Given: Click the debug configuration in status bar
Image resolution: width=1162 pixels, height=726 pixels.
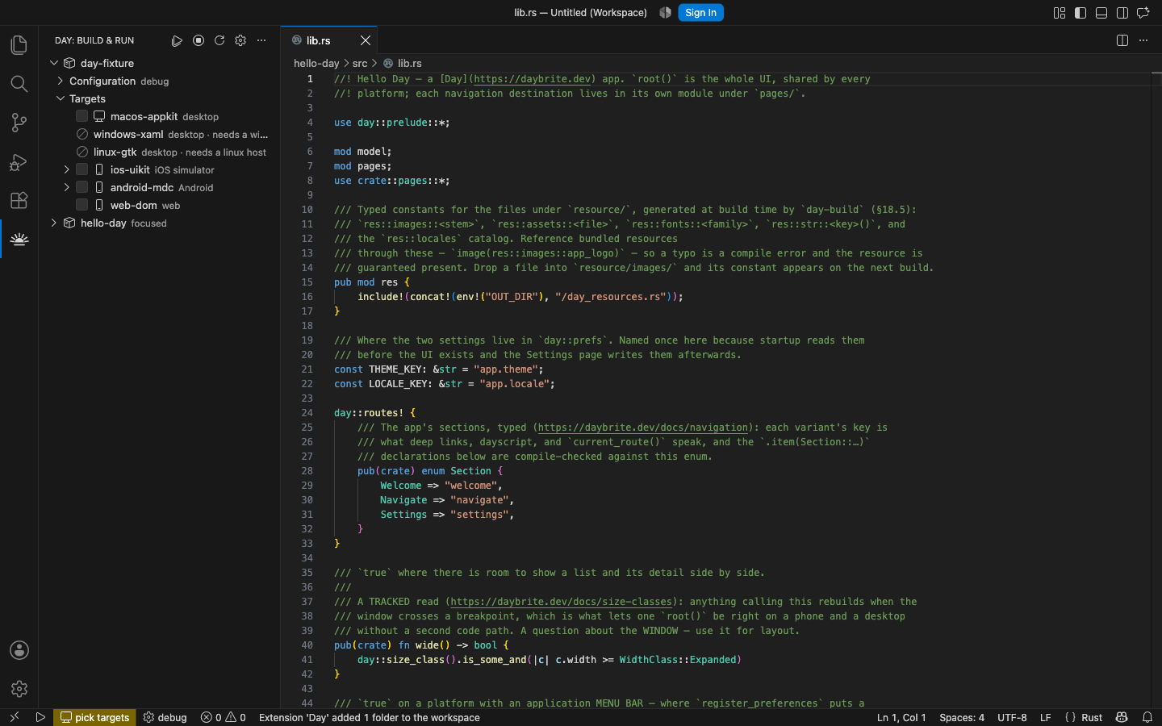Looking at the screenshot, I should (x=165, y=717).
